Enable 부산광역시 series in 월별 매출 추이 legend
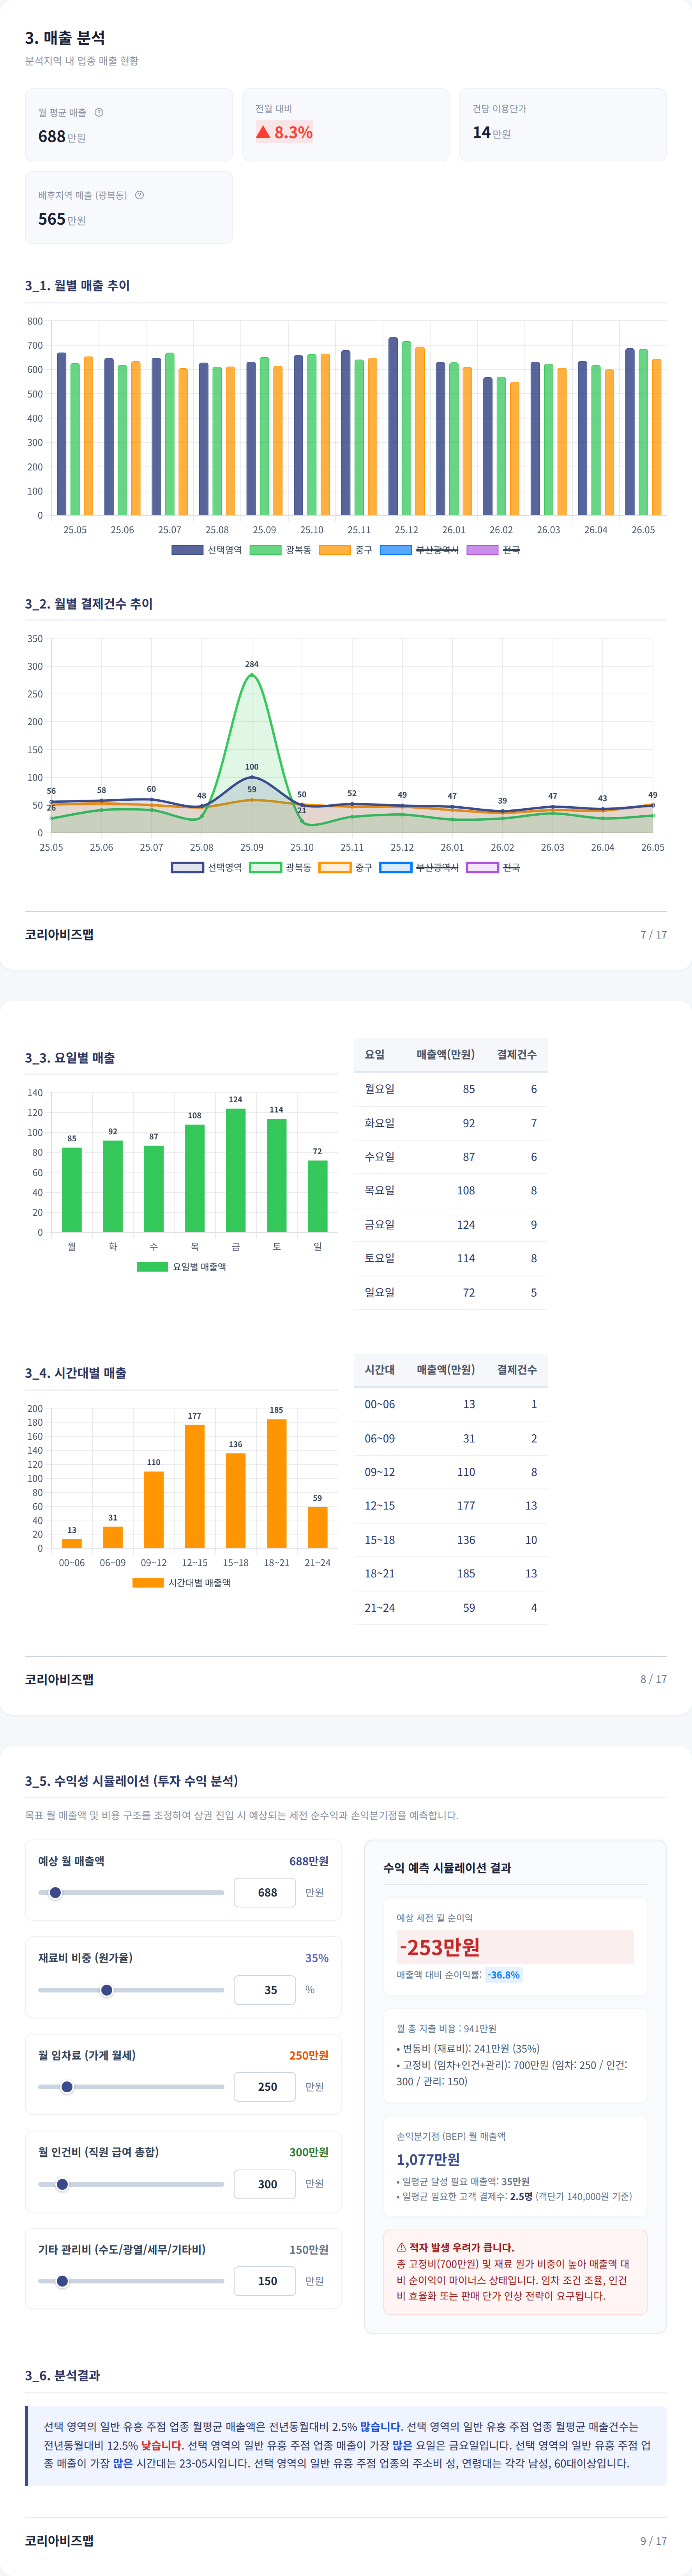692x2576 pixels. 419,550
